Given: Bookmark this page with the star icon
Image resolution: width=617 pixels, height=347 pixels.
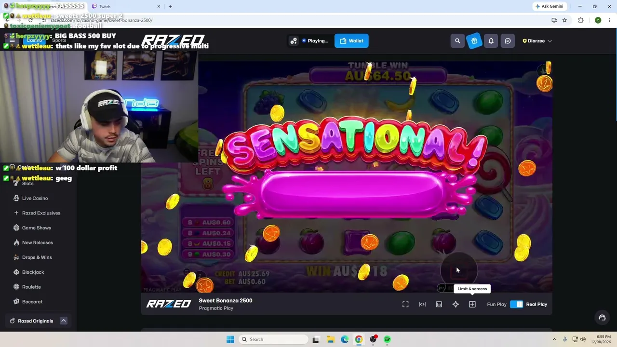Looking at the screenshot, I should tap(564, 20).
